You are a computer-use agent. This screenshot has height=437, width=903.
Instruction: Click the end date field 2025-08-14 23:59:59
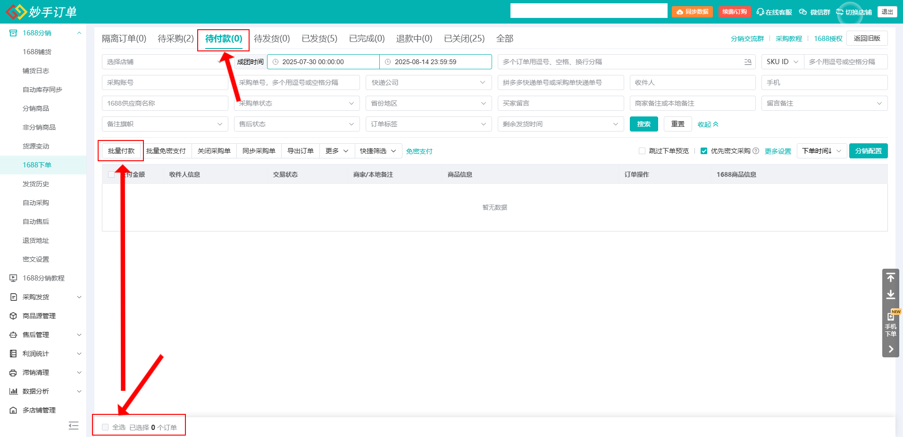pyautogui.click(x=436, y=62)
